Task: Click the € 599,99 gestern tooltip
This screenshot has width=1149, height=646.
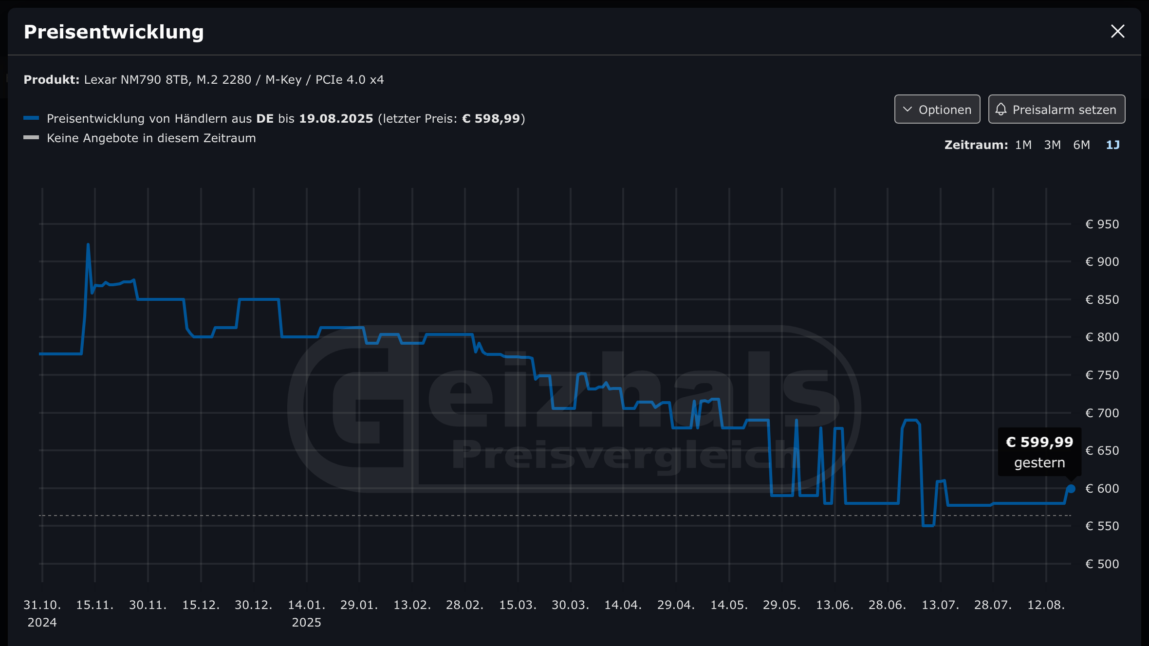Action: click(x=1039, y=452)
